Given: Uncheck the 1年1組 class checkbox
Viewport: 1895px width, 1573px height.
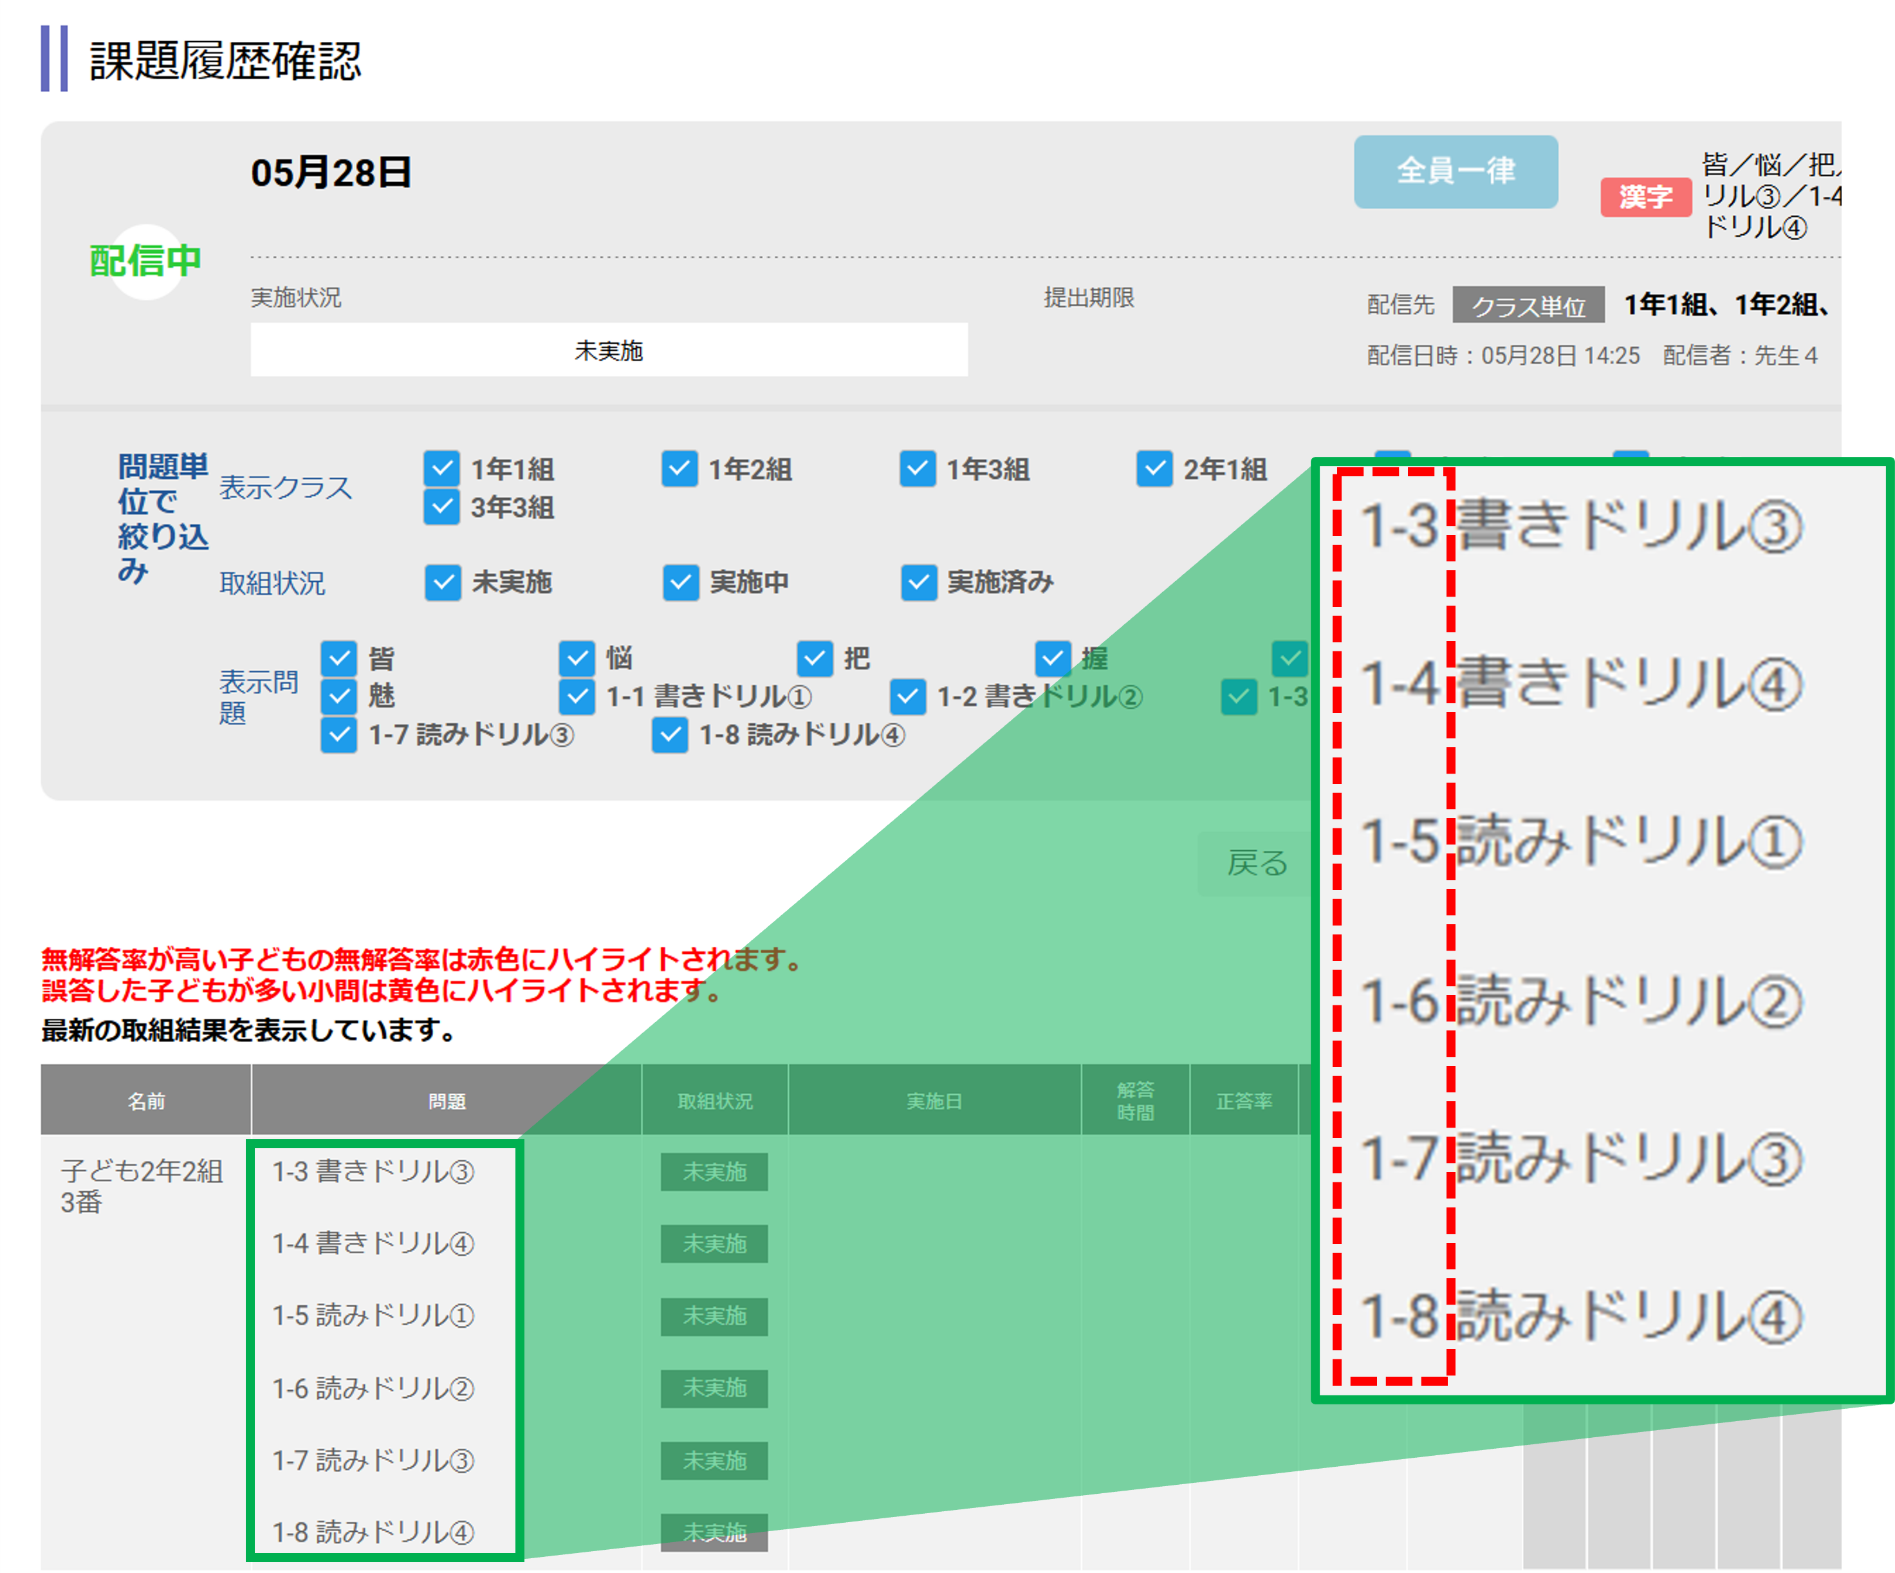Looking at the screenshot, I should click(441, 469).
